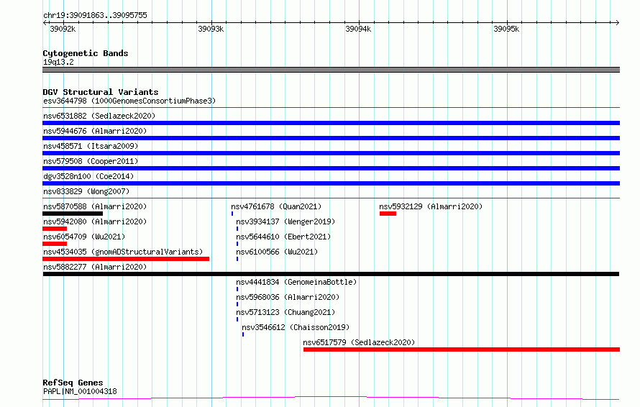Click nsv5713123 (Chuang2021) variant label
Viewport: 640px width, 407px height.
pos(285,312)
